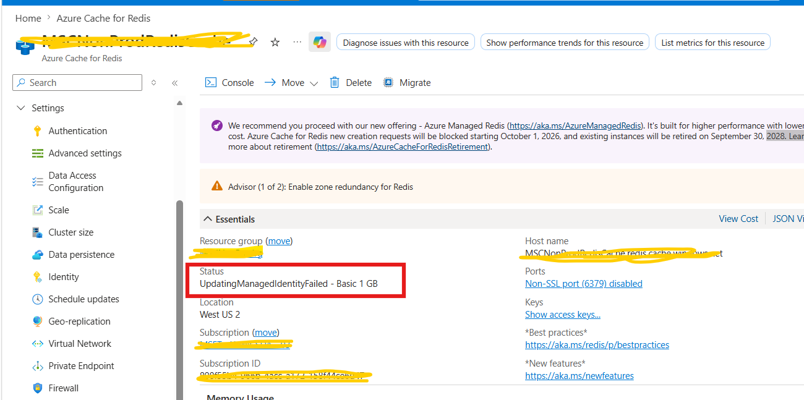This screenshot has height=400, width=804.
Task: Open Authentication settings
Action: point(78,131)
